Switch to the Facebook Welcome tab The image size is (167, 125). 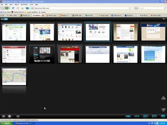click(117, 15)
